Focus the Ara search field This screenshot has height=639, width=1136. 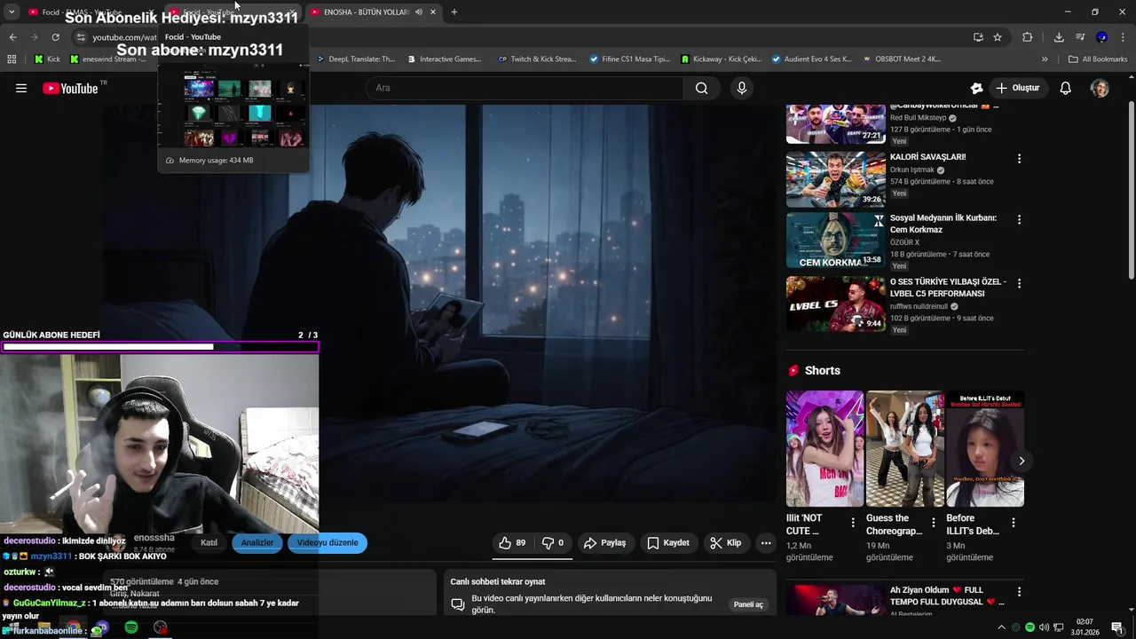pos(524,88)
